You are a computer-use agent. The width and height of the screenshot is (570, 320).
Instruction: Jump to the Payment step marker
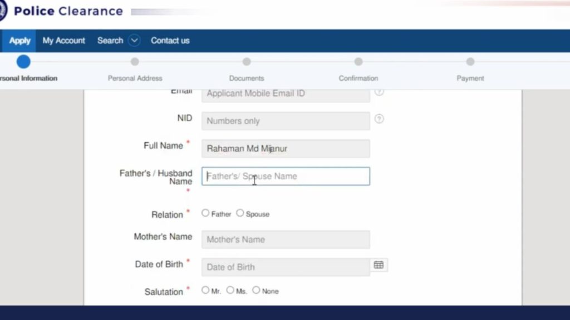coord(470,62)
